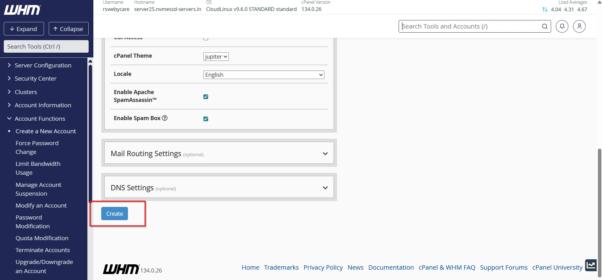Open the notifications bell icon

(x=562, y=26)
